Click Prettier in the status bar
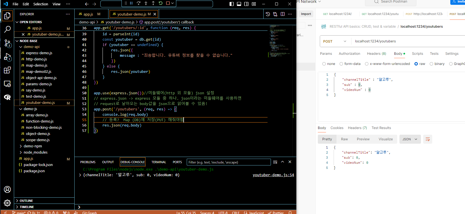 [x=276, y=213]
